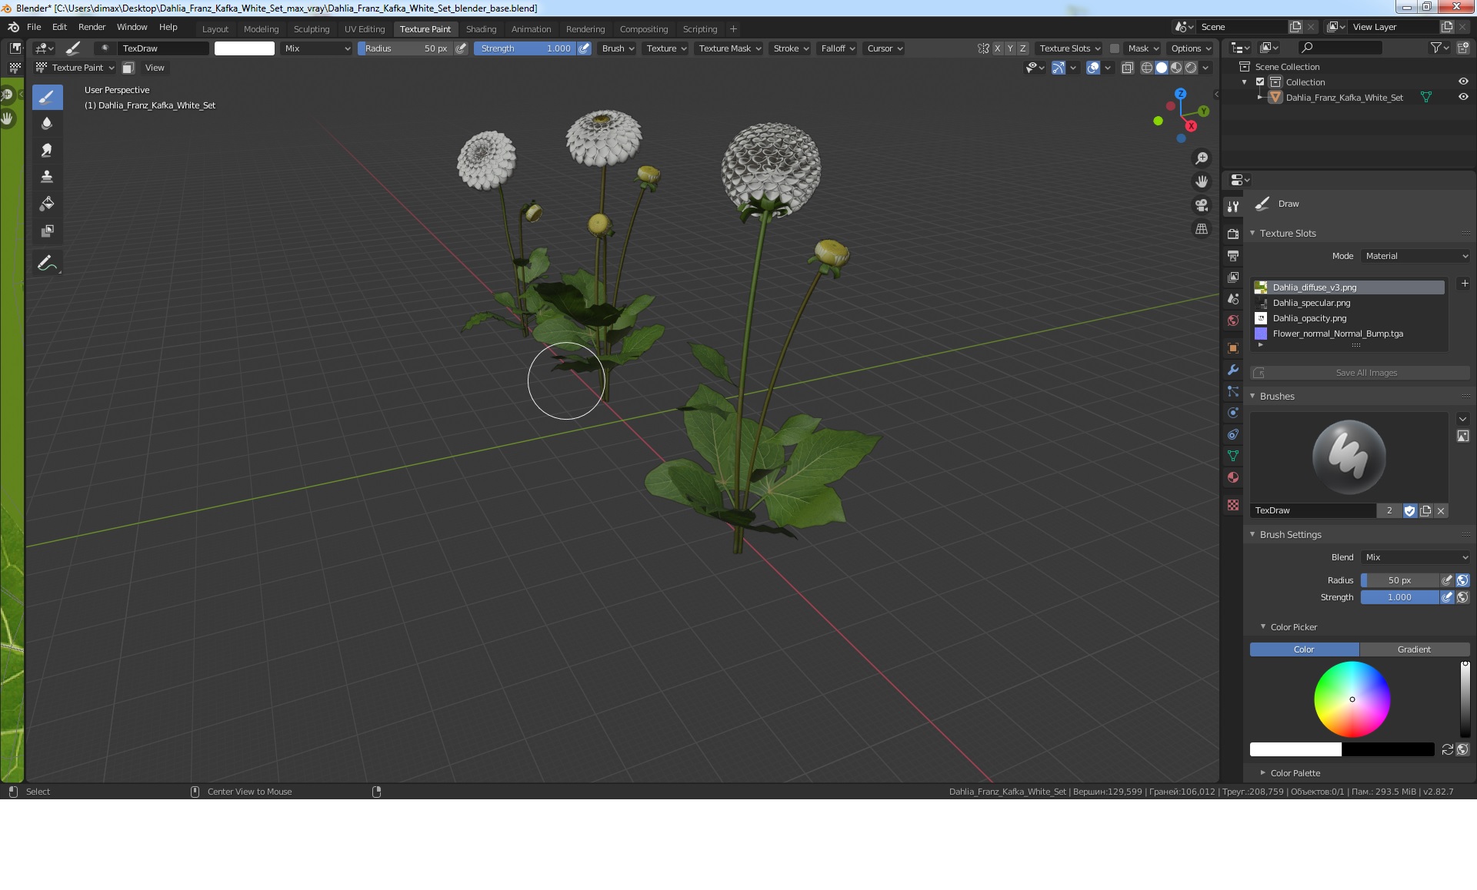Open the Render menu
Image resolution: width=1477 pixels, height=890 pixels.
(92, 27)
